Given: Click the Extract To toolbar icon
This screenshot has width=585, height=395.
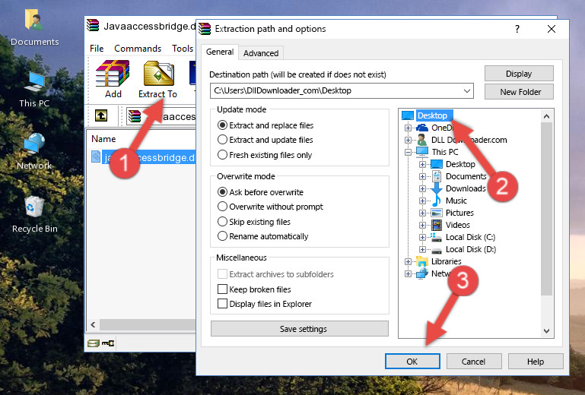Looking at the screenshot, I should tap(158, 74).
